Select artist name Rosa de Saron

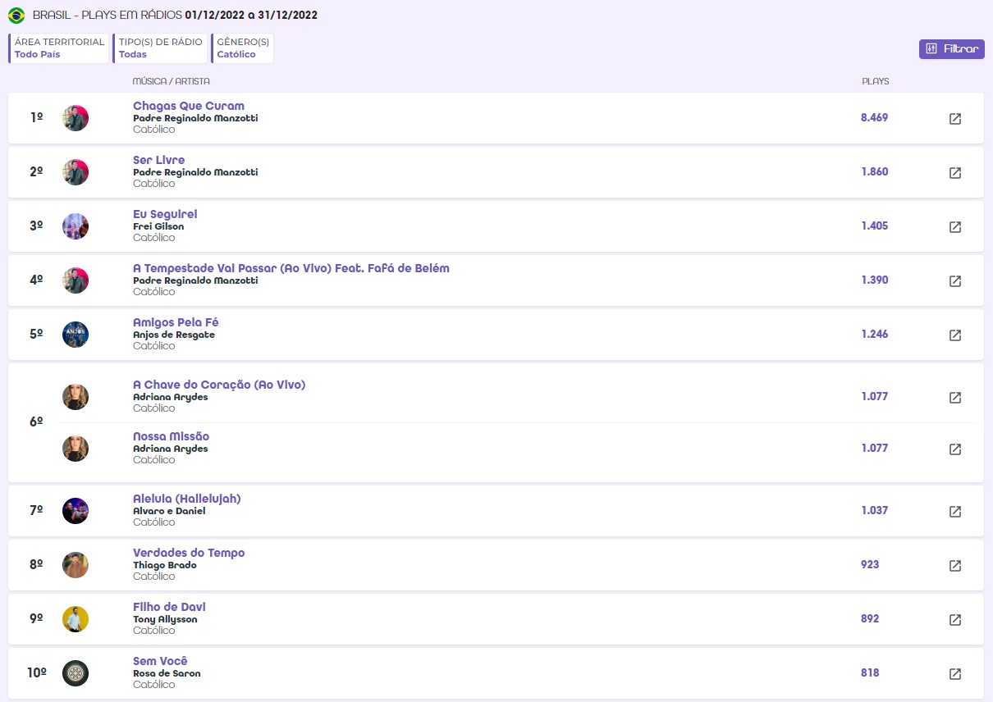click(x=167, y=673)
